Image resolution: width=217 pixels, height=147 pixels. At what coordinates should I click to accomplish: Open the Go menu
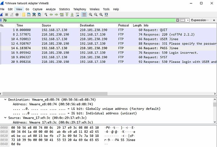27,9
